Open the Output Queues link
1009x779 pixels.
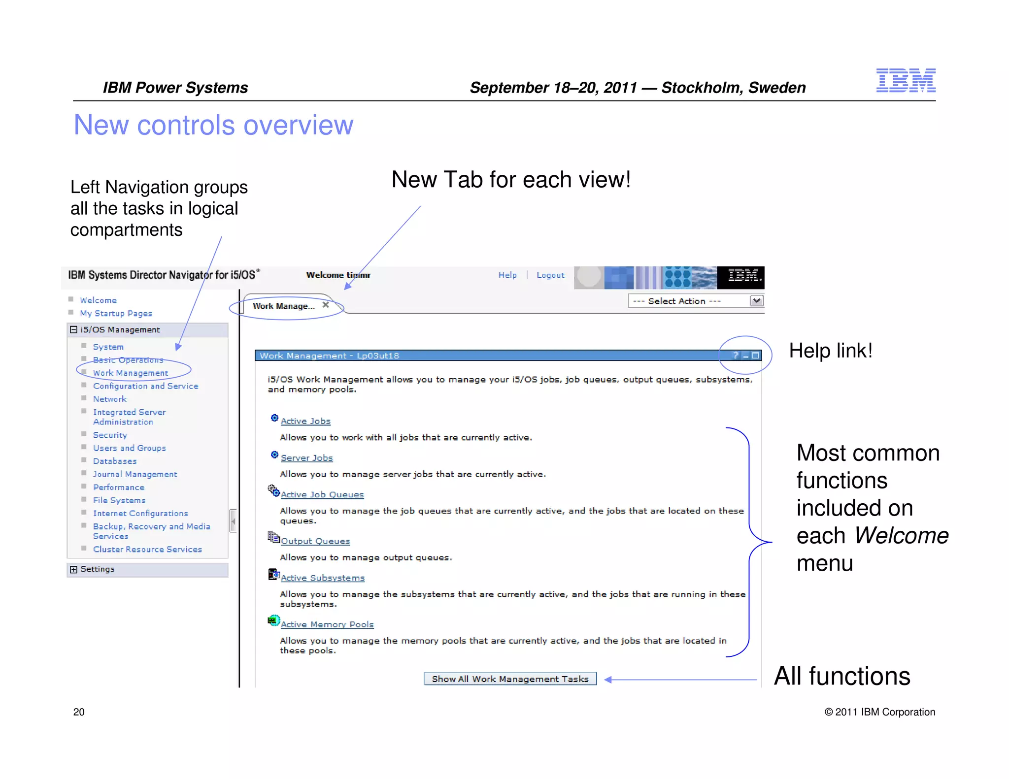315,541
